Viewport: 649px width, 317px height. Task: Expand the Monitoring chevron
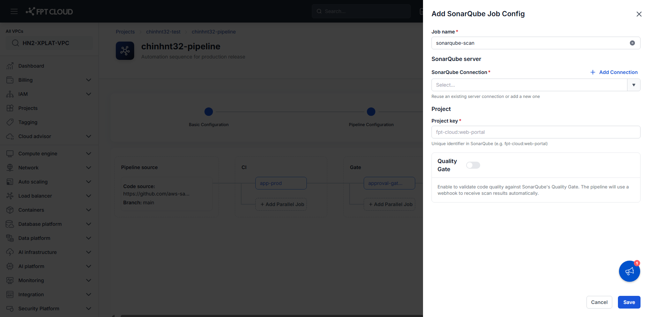click(x=89, y=280)
